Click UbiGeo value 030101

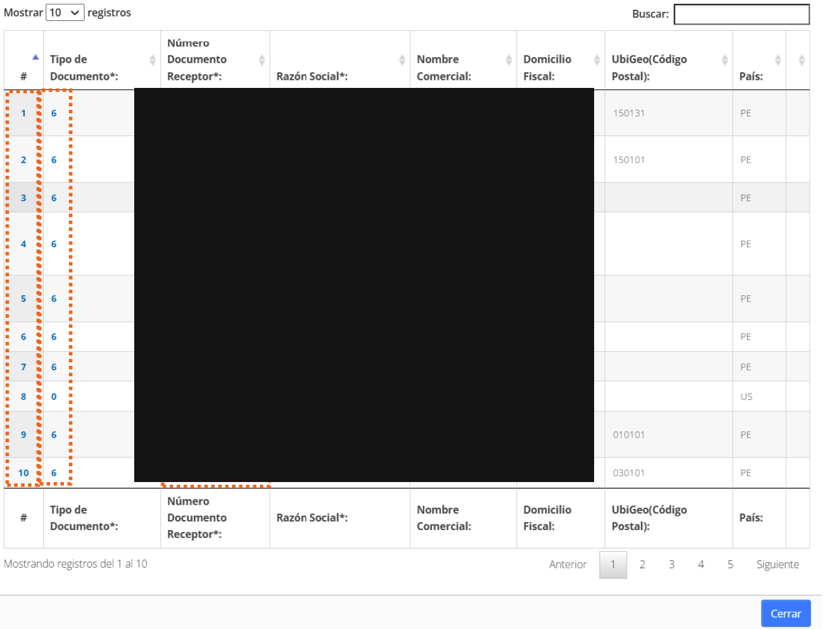(x=629, y=473)
